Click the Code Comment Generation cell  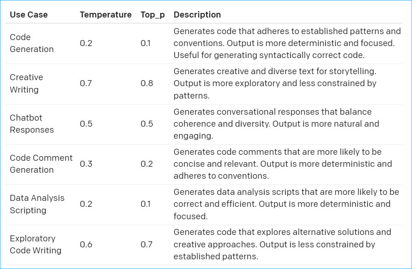pos(41,164)
